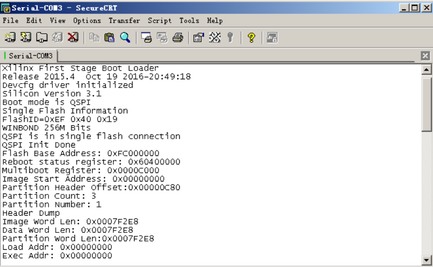
Task: Click the 'Flash Base Address: 0xFC000000' line
Action: (81, 153)
